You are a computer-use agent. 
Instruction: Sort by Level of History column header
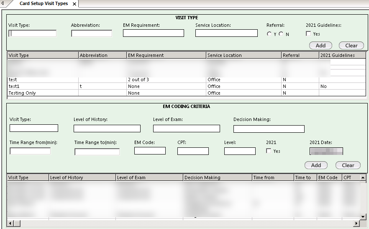(82, 178)
